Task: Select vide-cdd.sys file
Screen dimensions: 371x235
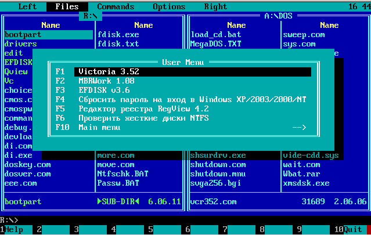Action: (311, 156)
